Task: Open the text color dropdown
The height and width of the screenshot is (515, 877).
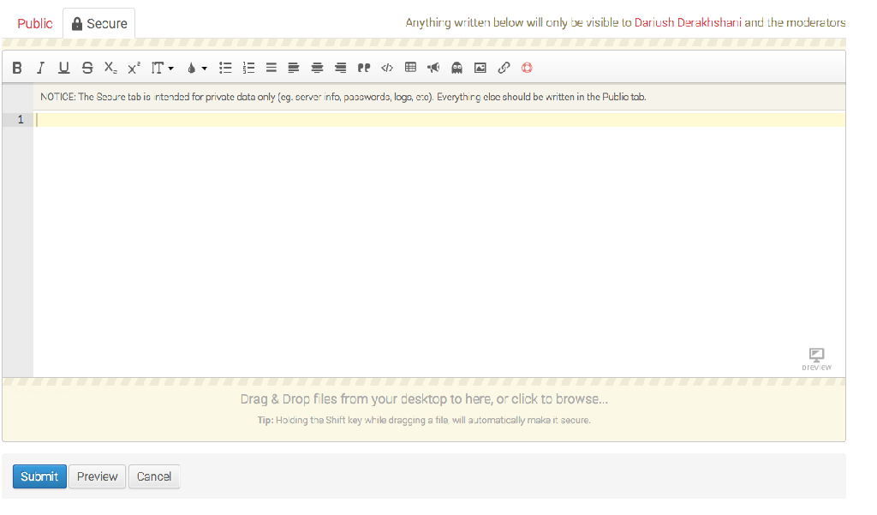Action: (x=196, y=68)
